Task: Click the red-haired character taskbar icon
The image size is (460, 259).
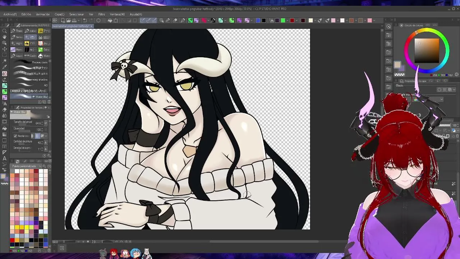Action: (114, 253)
